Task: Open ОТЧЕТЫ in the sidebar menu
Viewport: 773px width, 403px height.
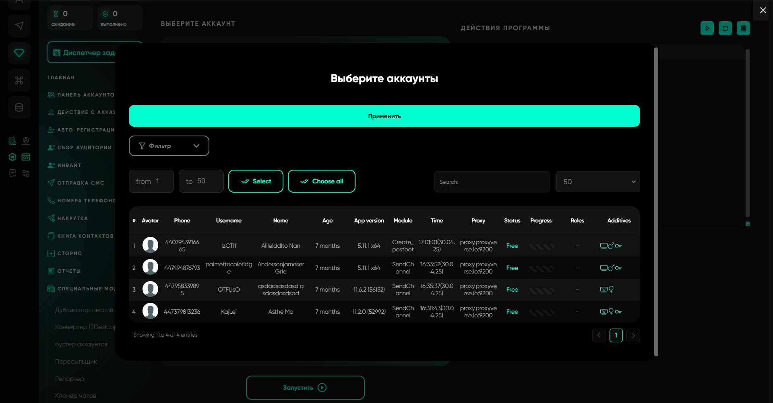Action: [x=69, y=271]
